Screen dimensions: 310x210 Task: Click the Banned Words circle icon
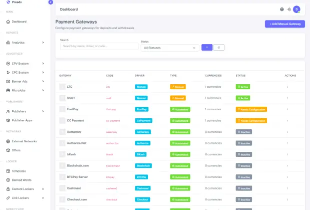click(8, 180)
